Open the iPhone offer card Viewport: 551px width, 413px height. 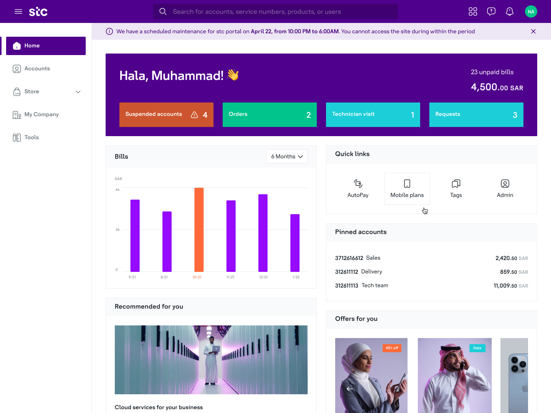[x=514, y=376]
